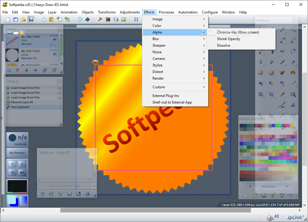Click the Save floppy disk toolbar icon
Viewport: 308px width, 222px height.
(31, 19)
